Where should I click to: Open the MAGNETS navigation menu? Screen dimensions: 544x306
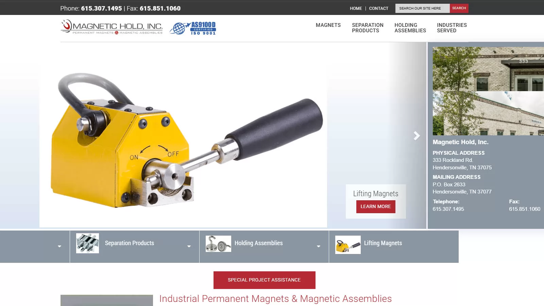point(328,25)
